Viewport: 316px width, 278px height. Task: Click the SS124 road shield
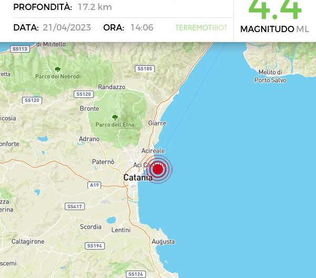pos(136,274)
